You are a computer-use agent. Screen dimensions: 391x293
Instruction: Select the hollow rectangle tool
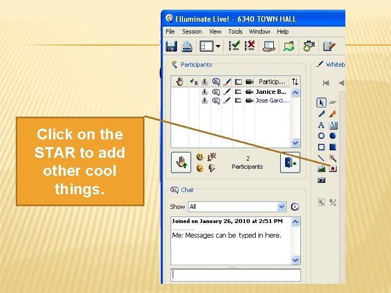pyautogui.click(x=321, y=147)
